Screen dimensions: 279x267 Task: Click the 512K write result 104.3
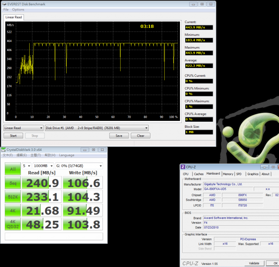click(x=83, y=196)
